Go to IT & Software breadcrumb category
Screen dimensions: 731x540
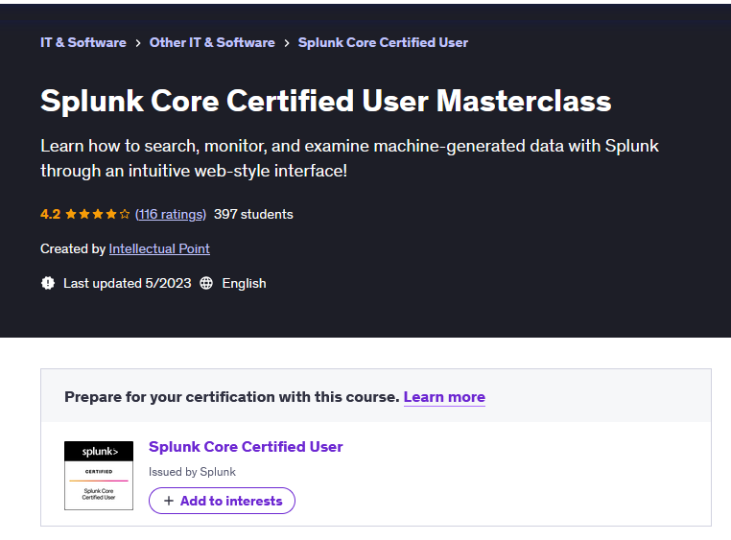(83, 43)
